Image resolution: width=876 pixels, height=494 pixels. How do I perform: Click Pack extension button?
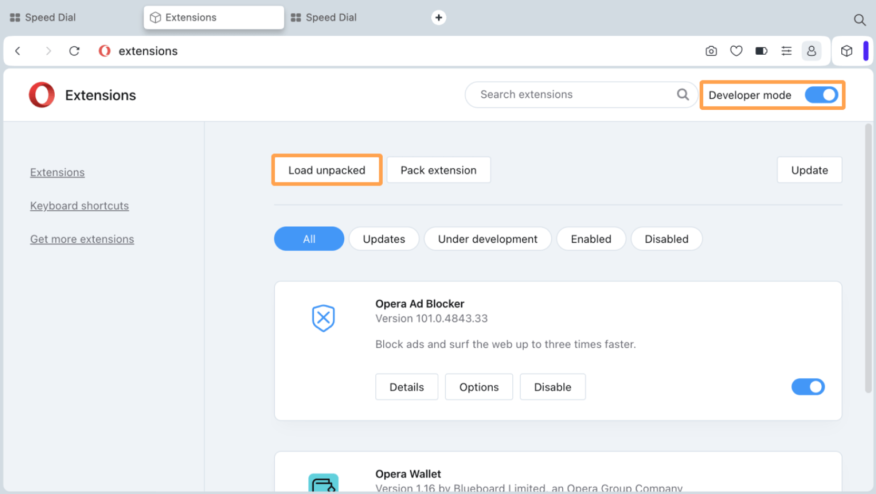pos(439,170)
